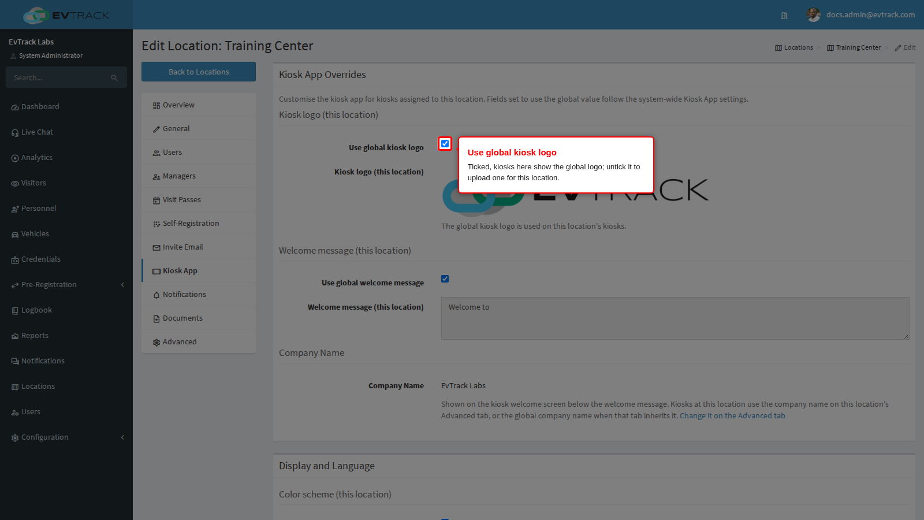Open the docs.admin@evtrack.com account menu
Viewport: 924px width, 520px height.
pyautogui.click(x=870, y=15)
